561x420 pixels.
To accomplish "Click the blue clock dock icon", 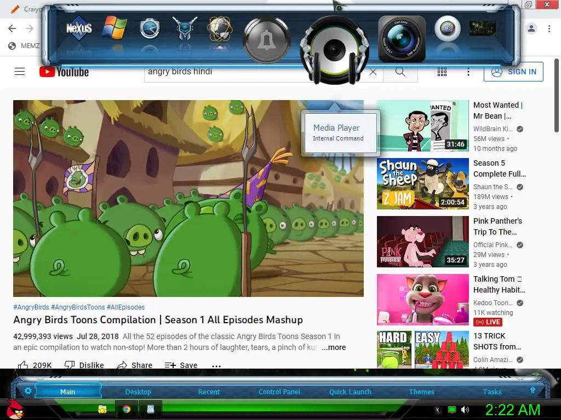I will [x=150, y=28].
